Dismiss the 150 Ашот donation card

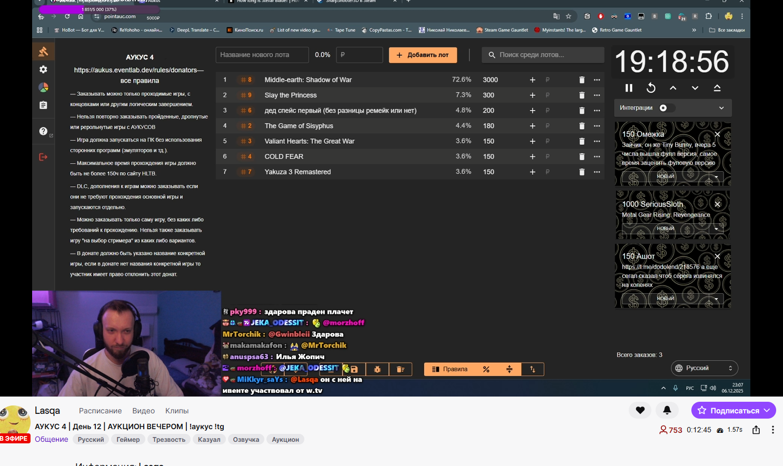pos(717,256)
